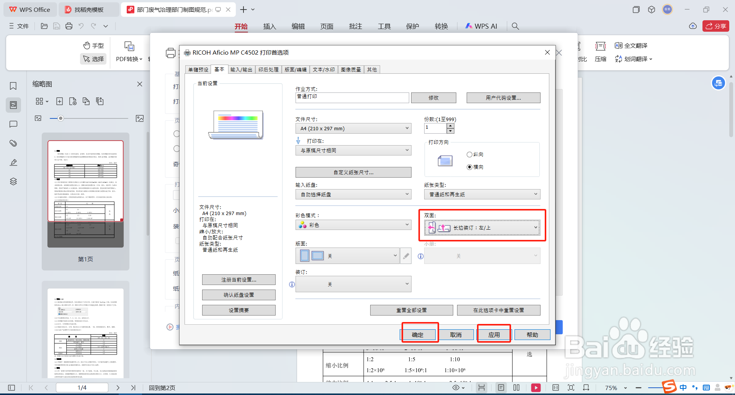Select the Hand (手型) tool
This screenshot has width=735, height=395.
tap(93, 45)
